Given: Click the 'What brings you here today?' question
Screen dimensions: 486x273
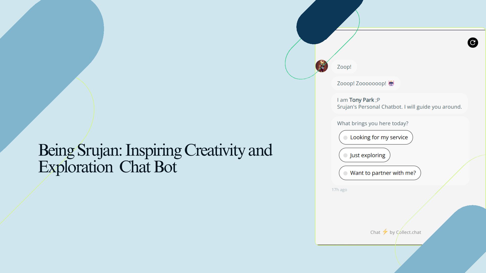Looking at the screenshot, I should click(x=373, y=123).
